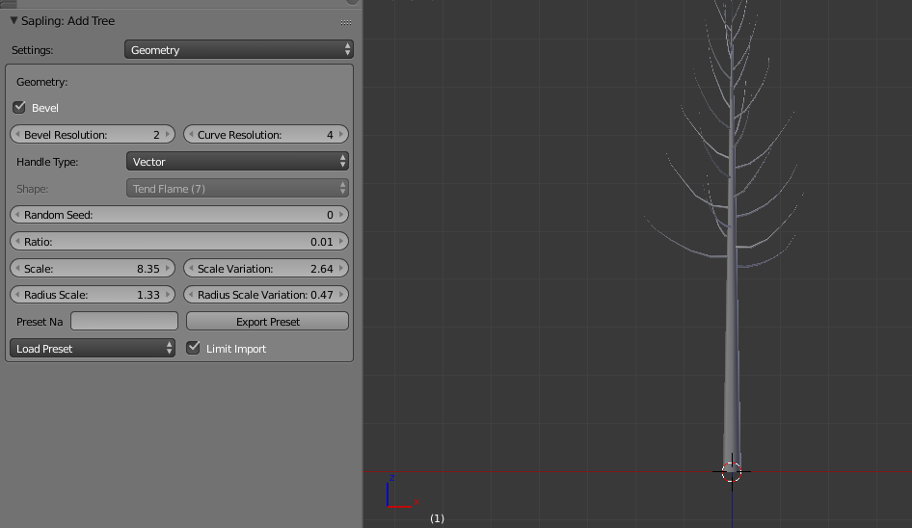Viewport: 912px width, 528px height.
Task: Click the Export Preset button
Action: click(268, 322)
